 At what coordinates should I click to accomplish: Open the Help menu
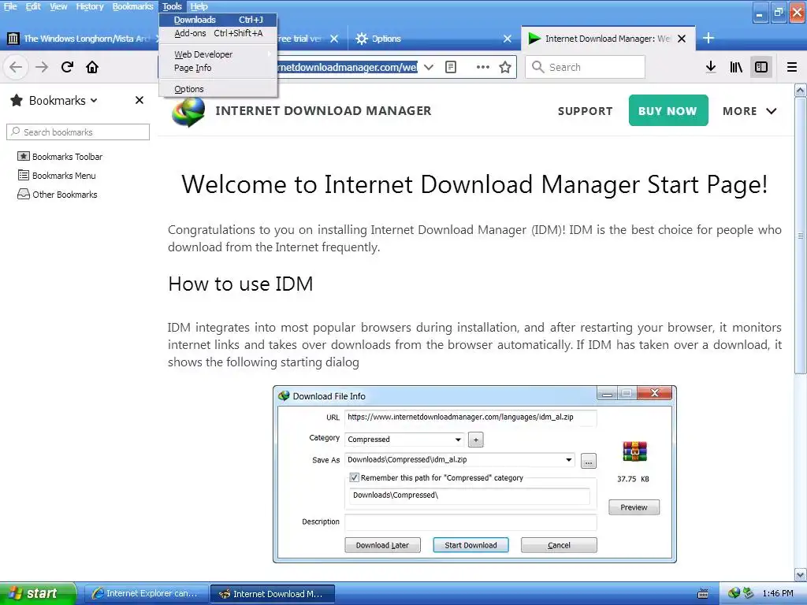(x=199, y=6)
